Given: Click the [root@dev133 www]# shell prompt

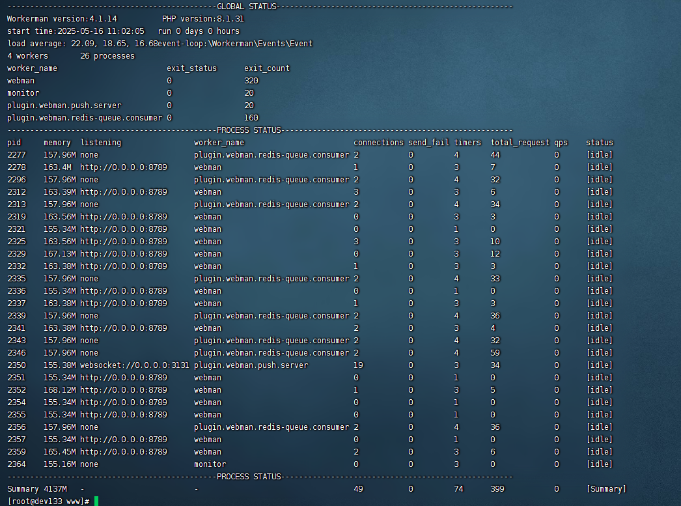Looking at the screenshot, I should (48, 501).
